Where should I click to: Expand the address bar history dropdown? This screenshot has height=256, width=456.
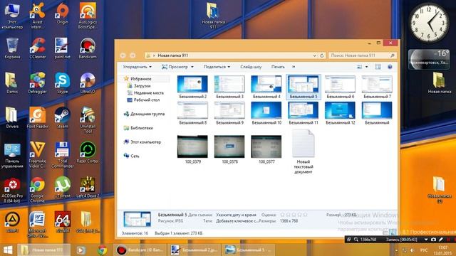pyautogui.click(x=314, y=55)
